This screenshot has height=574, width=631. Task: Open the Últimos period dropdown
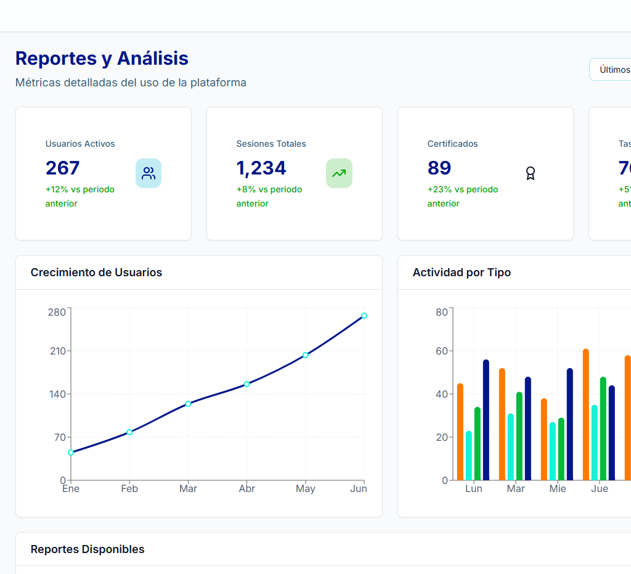(x=610, y=70)
